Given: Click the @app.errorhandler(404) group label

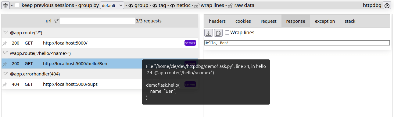Looking at the screenshot, I should click(35, 74).
